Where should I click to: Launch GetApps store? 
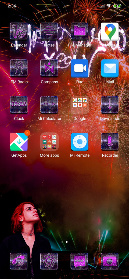pos(19,142)
